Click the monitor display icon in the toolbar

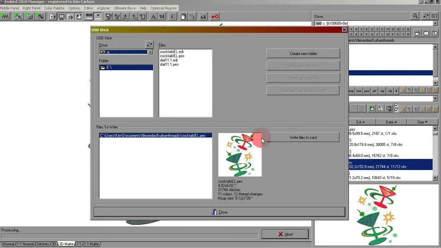[x=61, y=17]
